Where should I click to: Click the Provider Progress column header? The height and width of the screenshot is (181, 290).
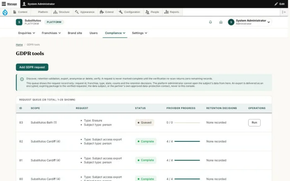pyautogui.click(x=181, y=108)
